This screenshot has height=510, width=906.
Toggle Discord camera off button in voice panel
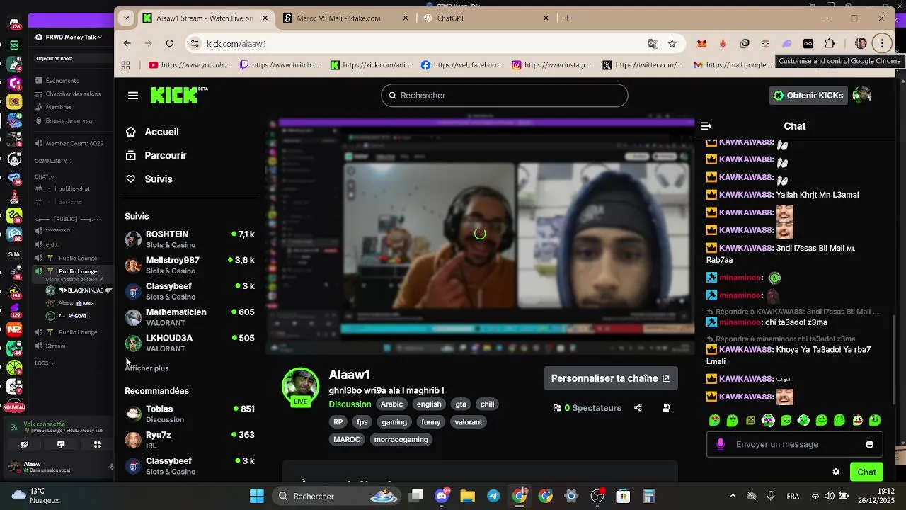tap(25, 445)
